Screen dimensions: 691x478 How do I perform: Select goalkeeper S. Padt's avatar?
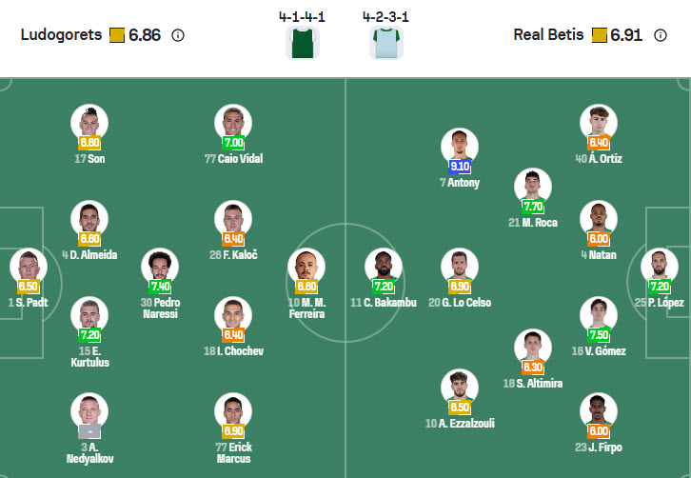[28, 266]
